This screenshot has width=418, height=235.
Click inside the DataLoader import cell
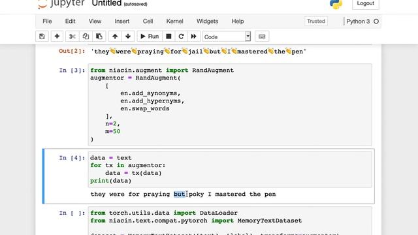point(230,221)
